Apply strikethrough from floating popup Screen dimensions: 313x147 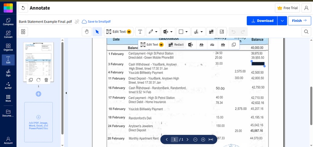(212, 44)
